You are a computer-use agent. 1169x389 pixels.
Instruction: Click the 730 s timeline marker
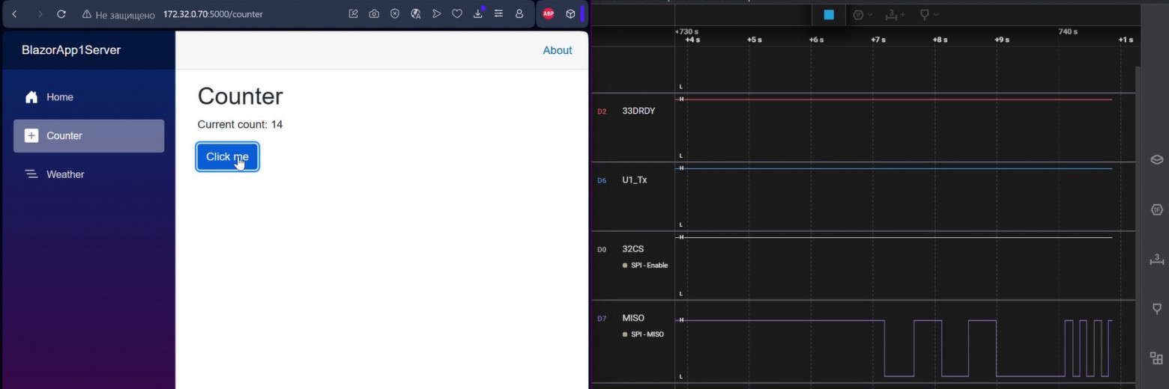687,32
